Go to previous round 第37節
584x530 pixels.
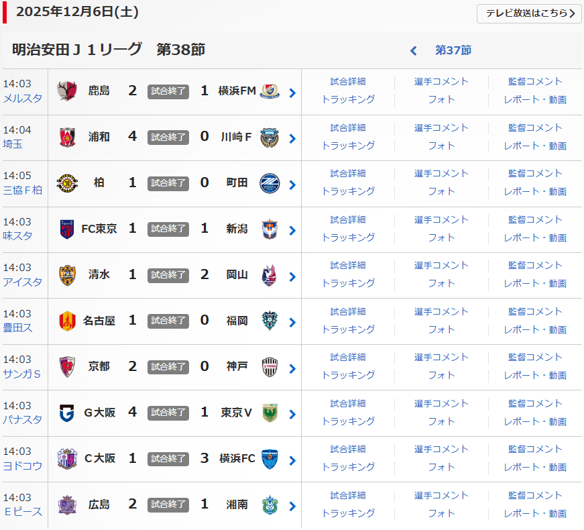[453, 50]
